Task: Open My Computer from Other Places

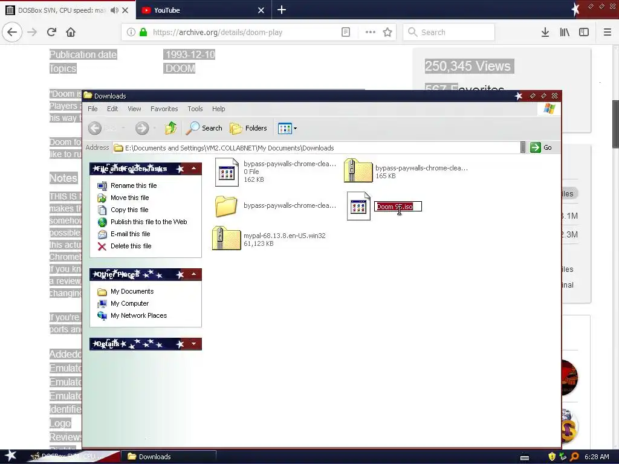Action: pos(129,303)
